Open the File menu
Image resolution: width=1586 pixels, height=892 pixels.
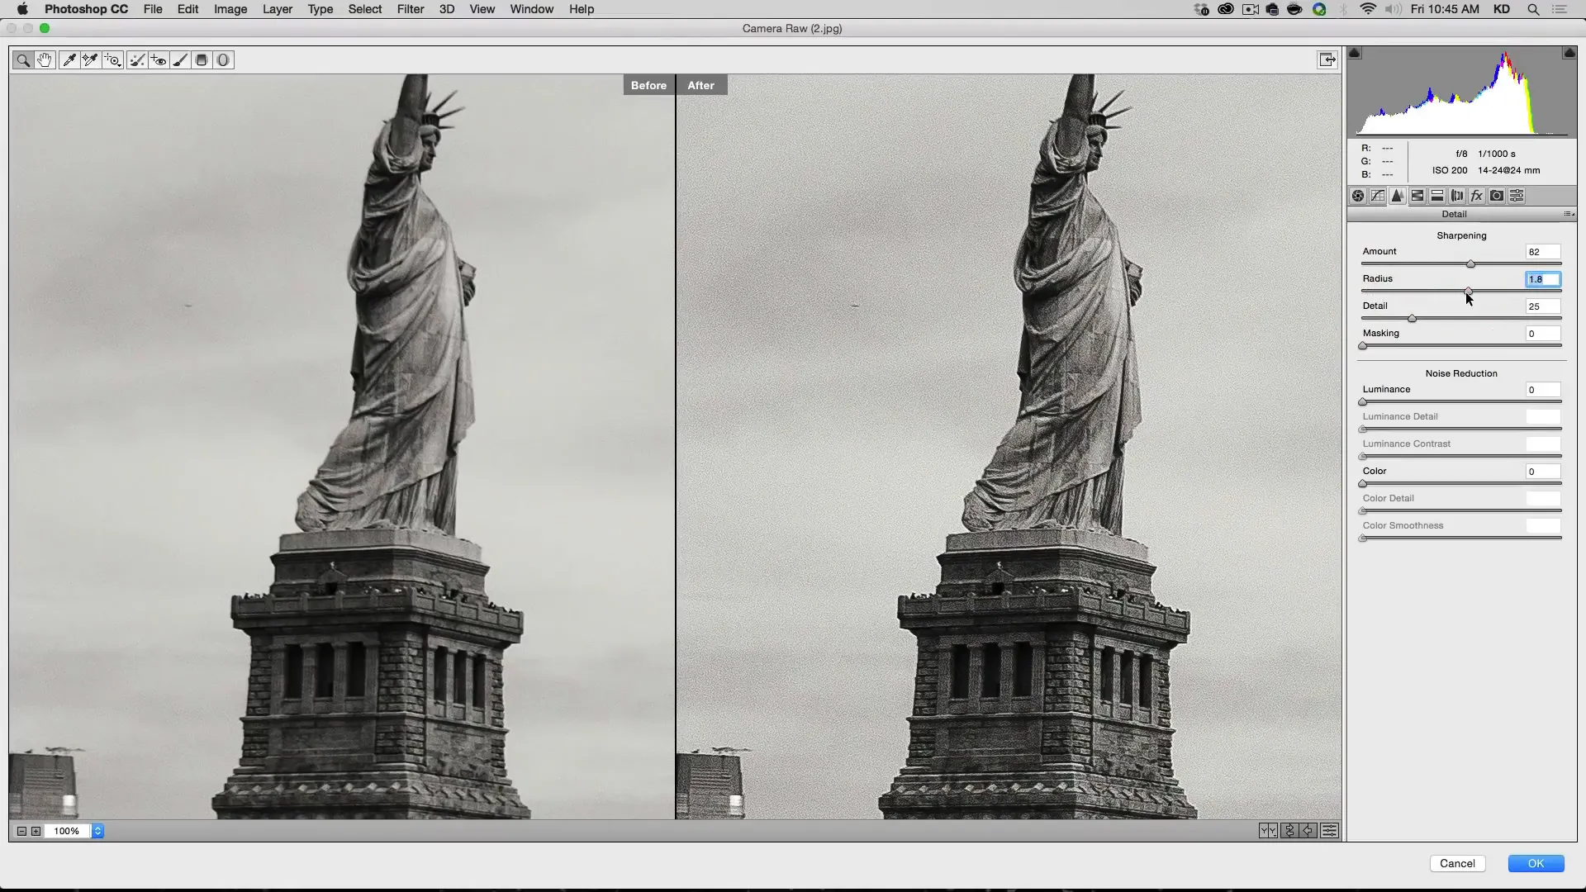tap(153, 9)
